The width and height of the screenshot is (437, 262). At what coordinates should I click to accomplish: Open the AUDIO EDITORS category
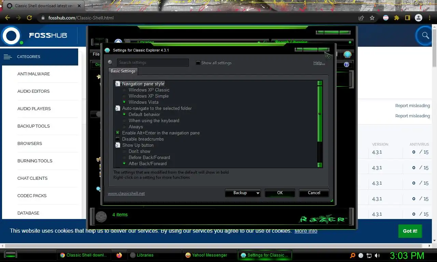pos(33,91)
